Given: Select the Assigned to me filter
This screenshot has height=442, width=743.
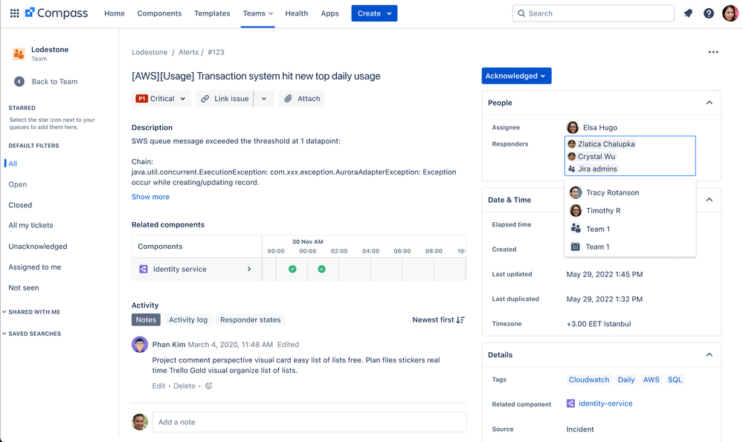Looking at the screenshot, I should (x=35, y=267).
